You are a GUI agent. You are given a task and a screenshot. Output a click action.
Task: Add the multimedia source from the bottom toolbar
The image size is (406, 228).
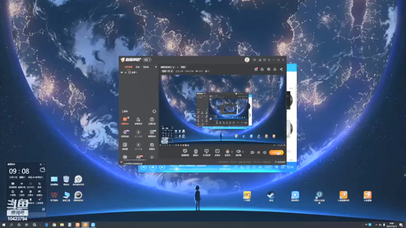(217, 153)
